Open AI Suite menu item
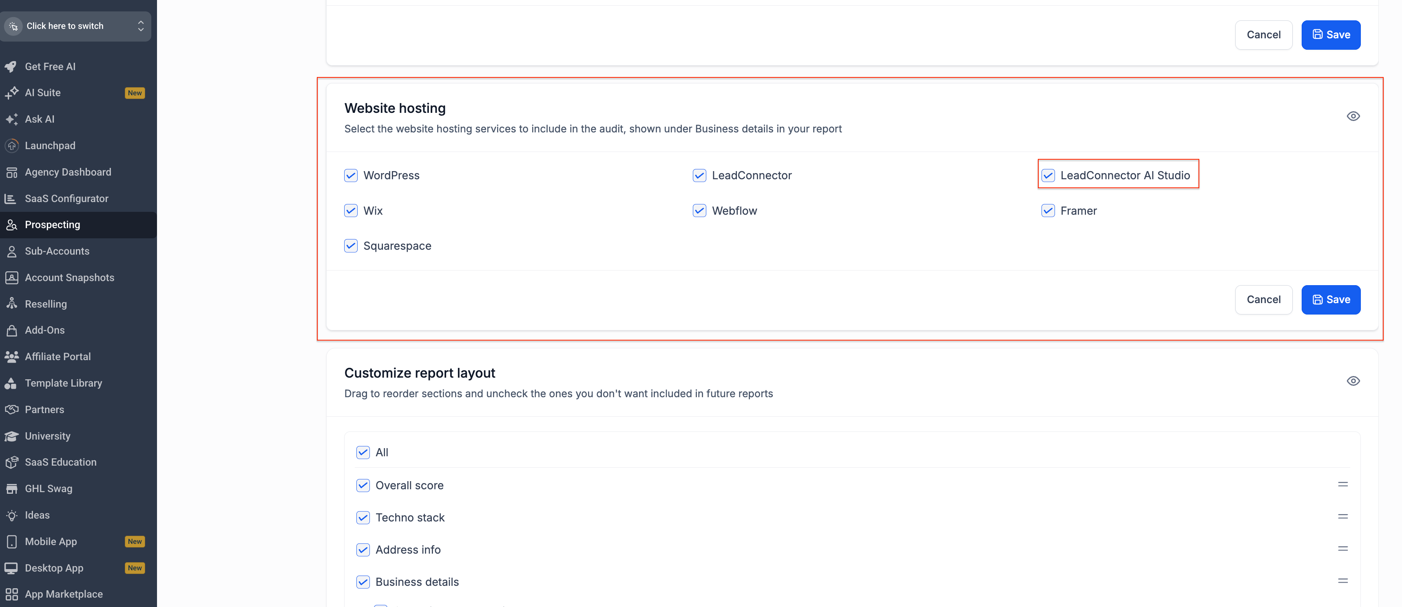Screen dimensions: 1402x607 (x=78, y=93)
